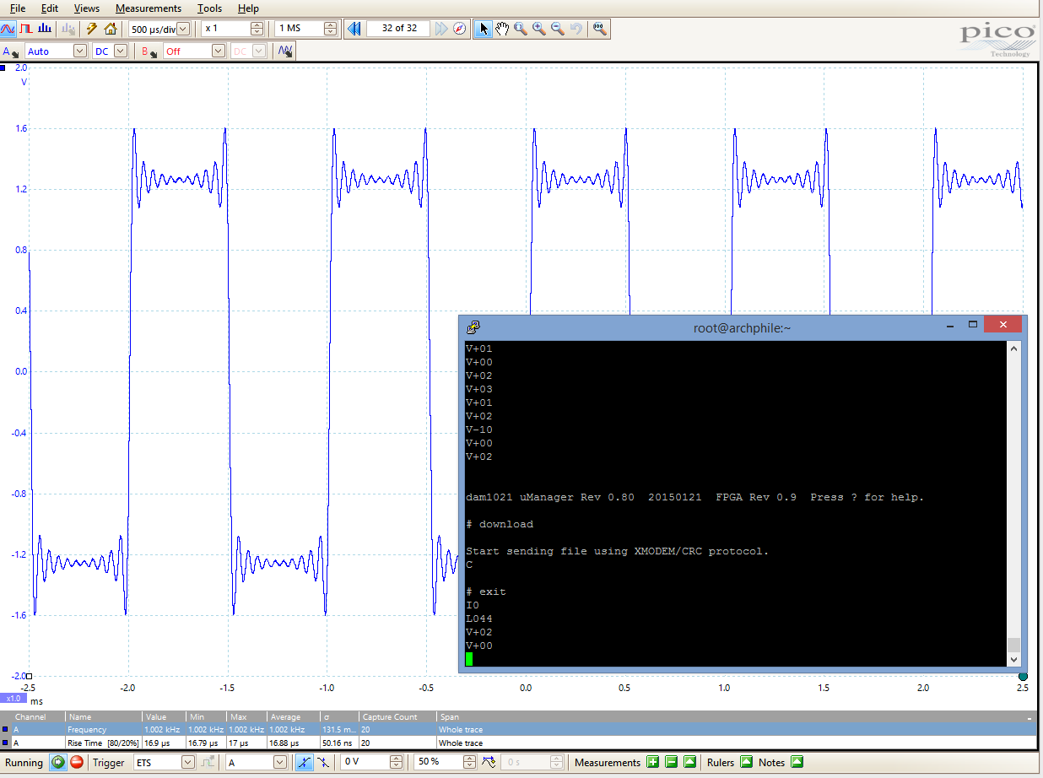Open Channel A range Auto dropdown
This screenshot has height=778, width=1043.
[80, 51]
